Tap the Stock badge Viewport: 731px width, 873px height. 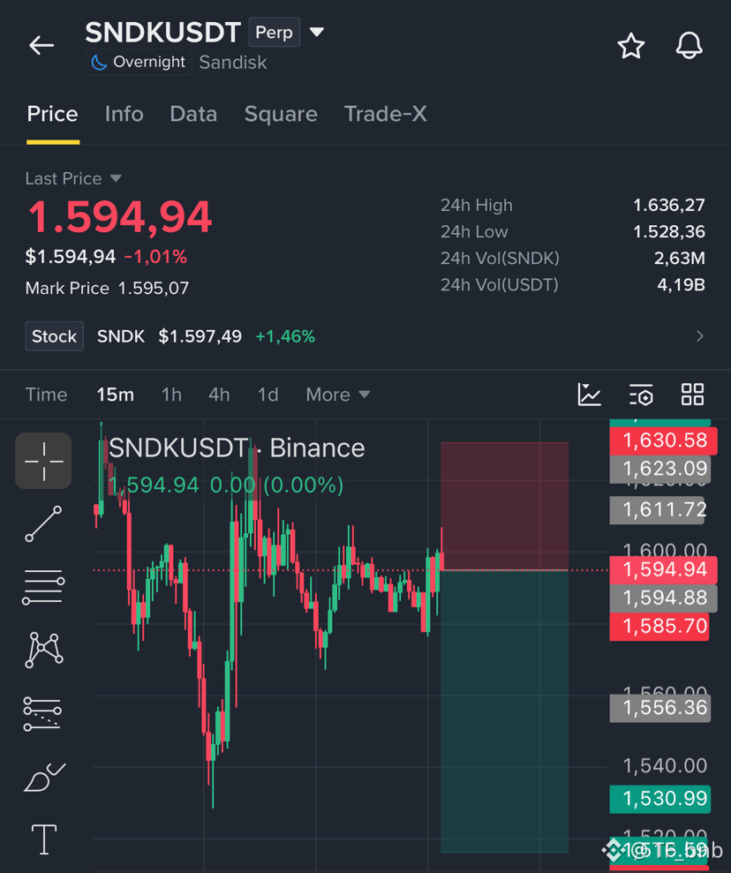54,336
